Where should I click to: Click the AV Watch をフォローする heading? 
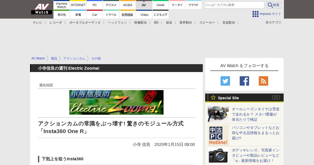pyautogui.click(x=244, y=65)
